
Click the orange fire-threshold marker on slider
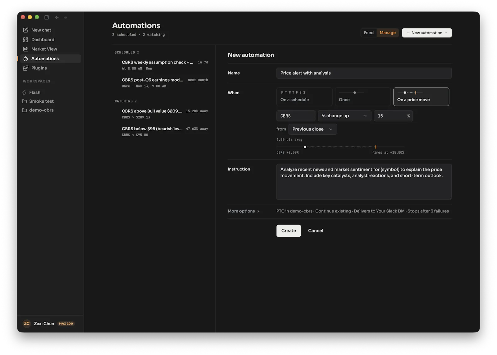point(376,147)
